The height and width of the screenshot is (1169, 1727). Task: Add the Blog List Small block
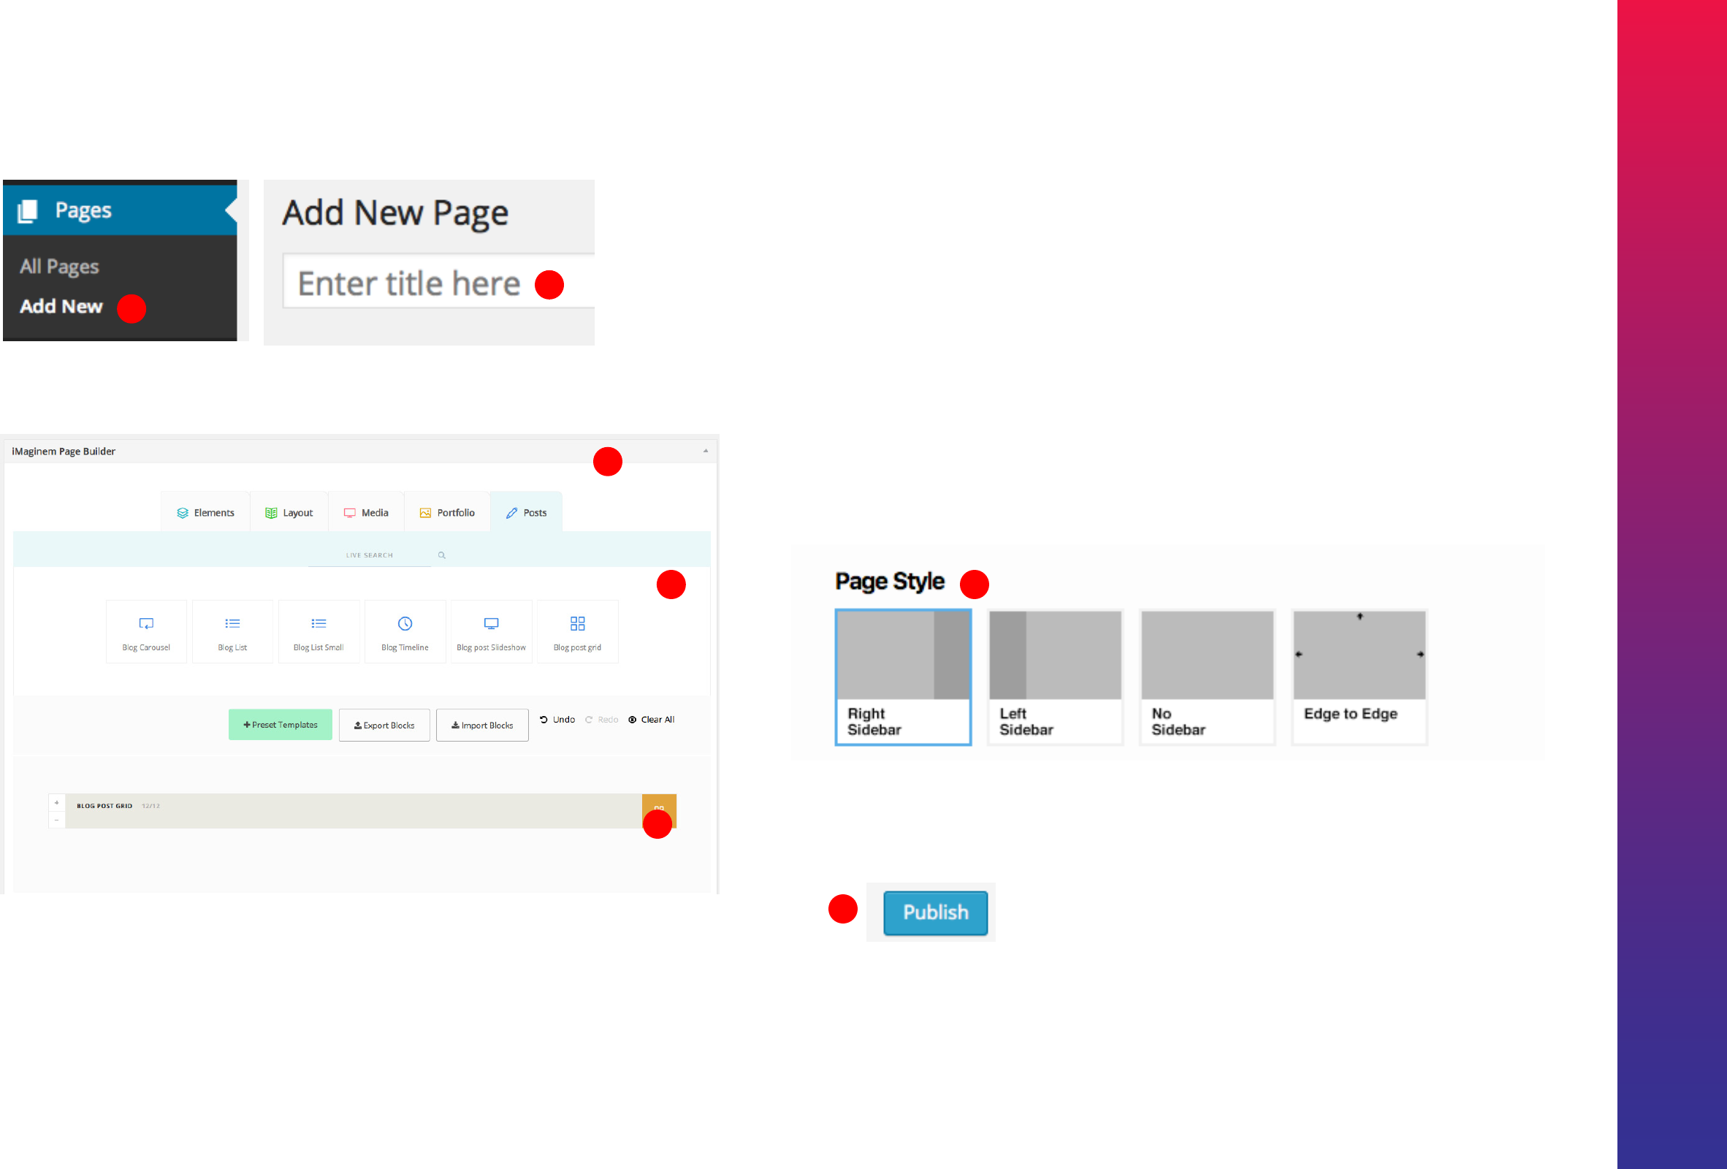point(318,632)
